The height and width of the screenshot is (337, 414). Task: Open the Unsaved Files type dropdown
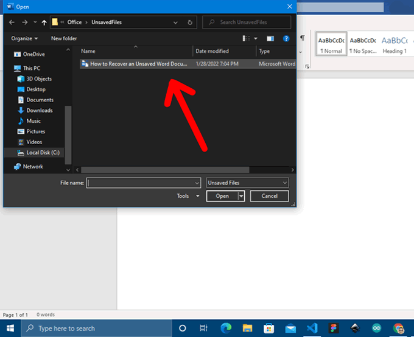[247, 182]
